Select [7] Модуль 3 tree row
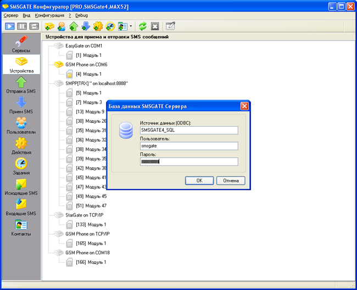This screenshot has height=290, width=357. 89,103
